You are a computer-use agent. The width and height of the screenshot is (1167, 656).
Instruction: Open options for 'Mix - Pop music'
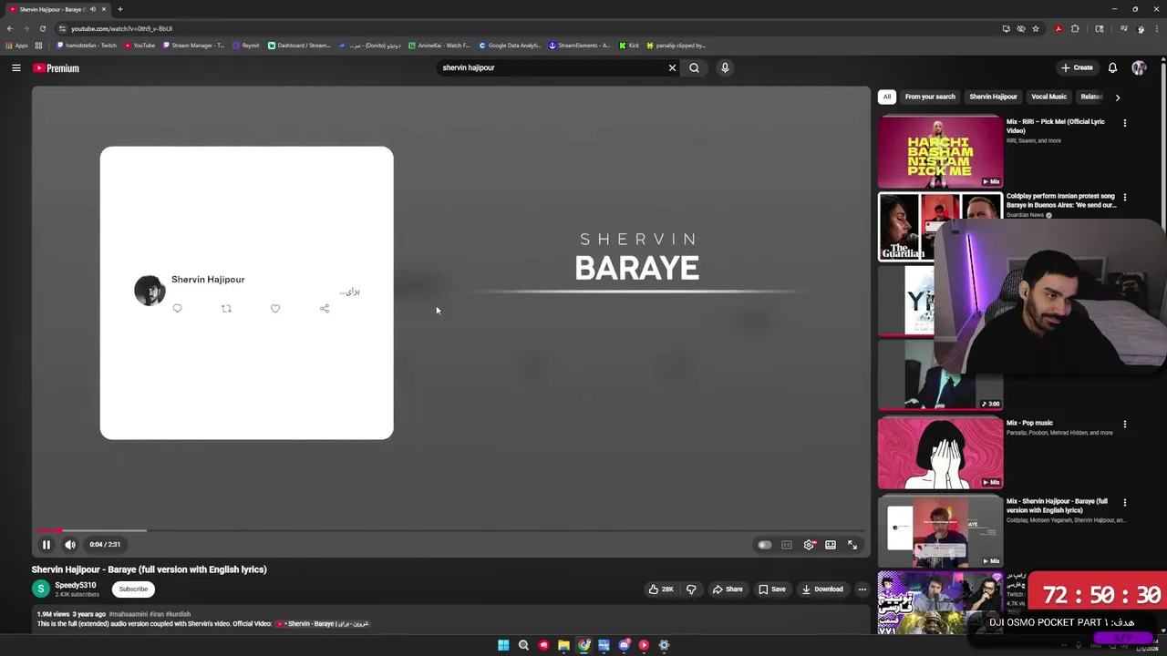point(1125,425)
